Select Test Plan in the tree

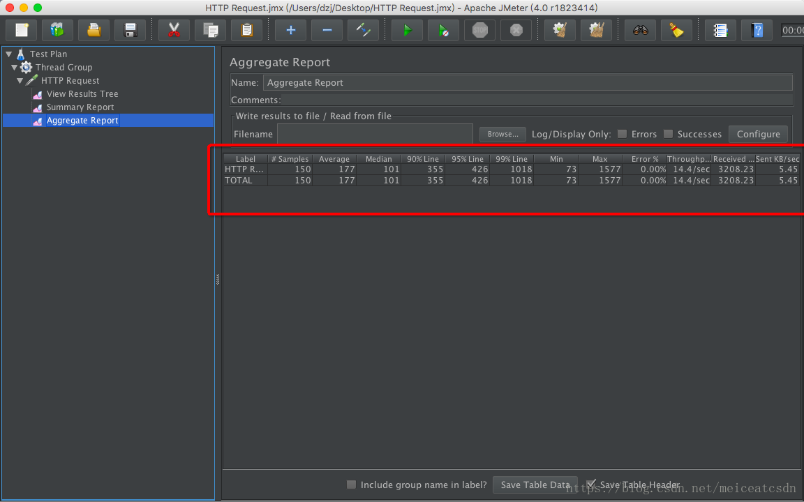pyautogui.click(x=48, y=54)
